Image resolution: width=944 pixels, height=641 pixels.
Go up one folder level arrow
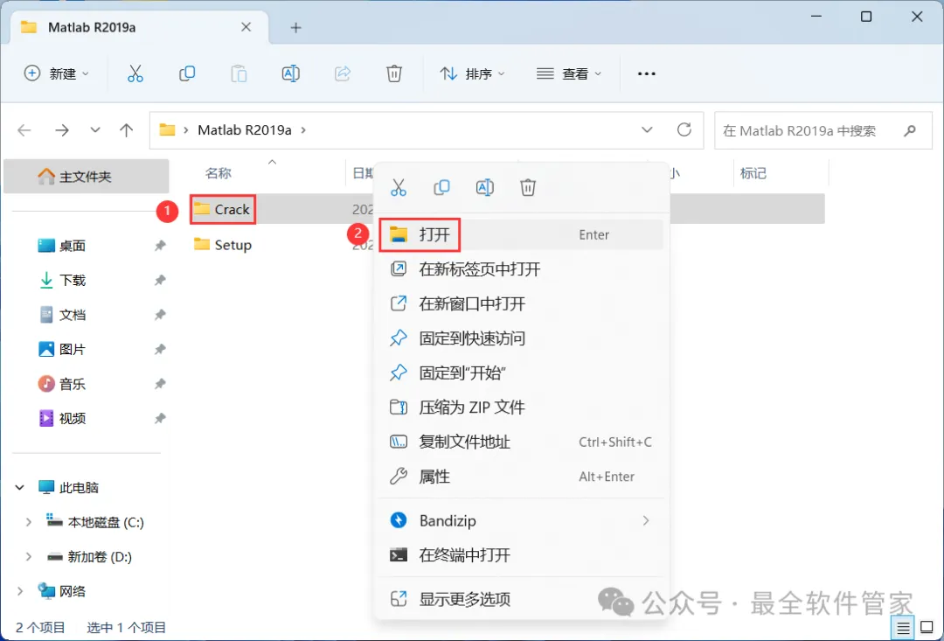[127, 130]
